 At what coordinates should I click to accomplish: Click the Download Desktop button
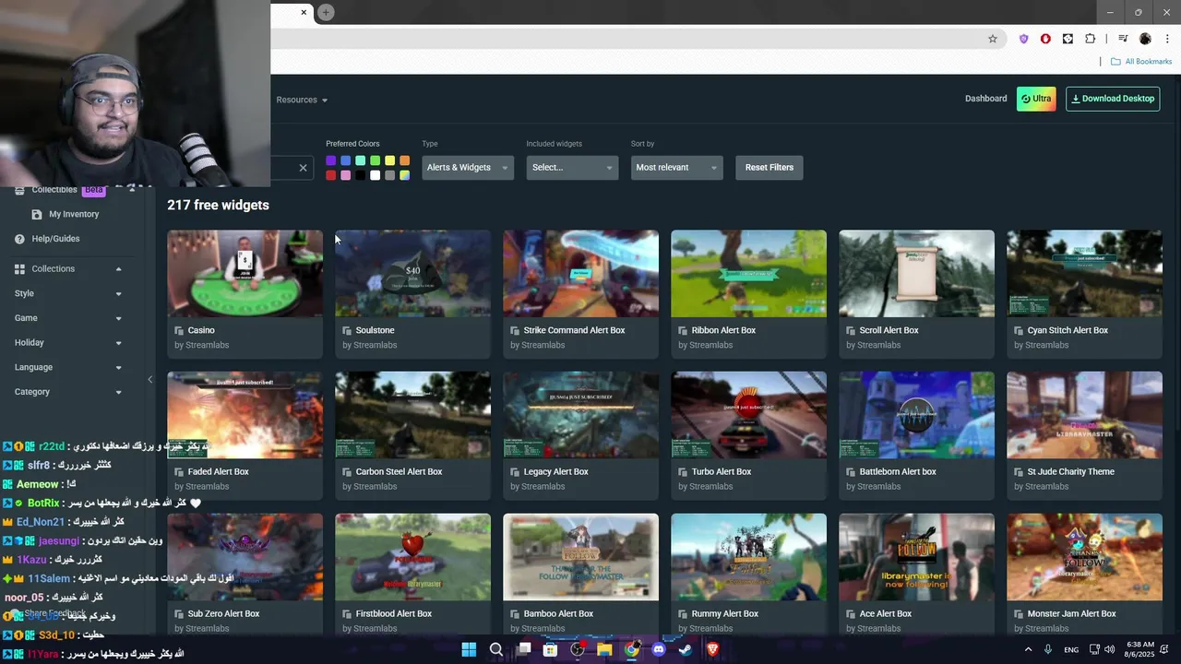coord(1113,99)
